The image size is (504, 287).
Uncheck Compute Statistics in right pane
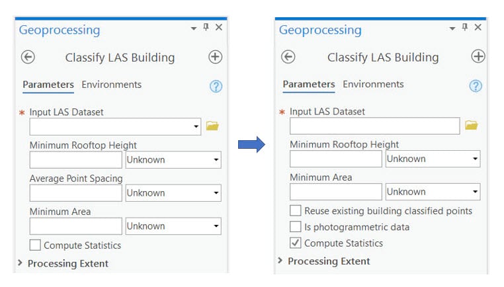click(296, 243)
